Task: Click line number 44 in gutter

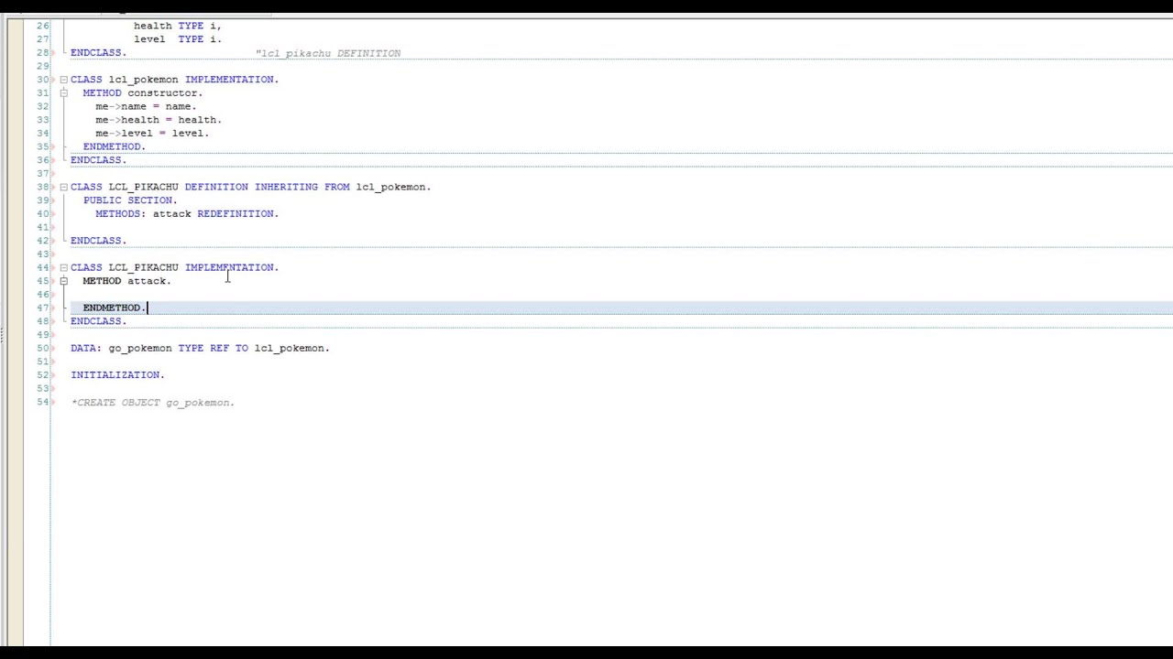Action: tap(42, 267)
